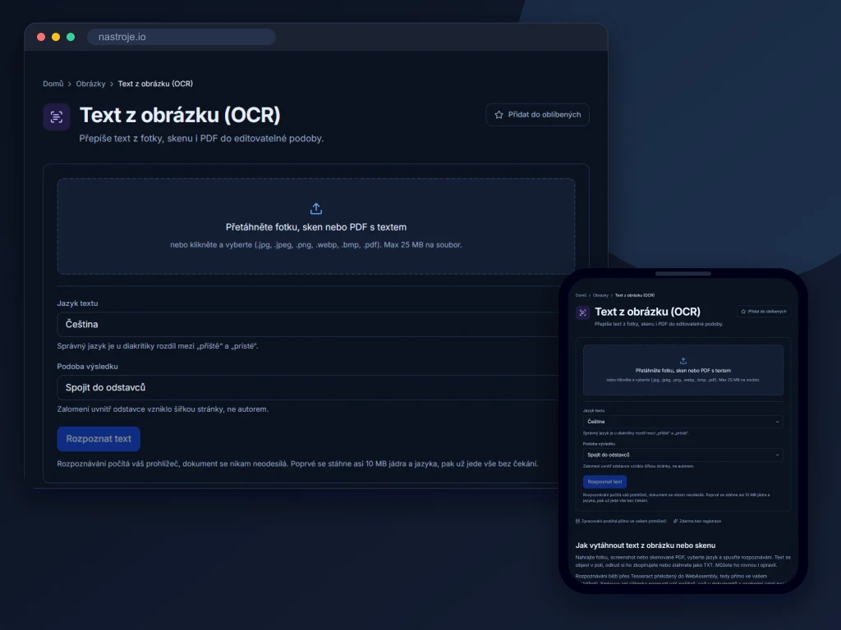Go to Domů in the desktop breadcrumb
This screenshot has width=841, height=630.
tap(53, 84)
